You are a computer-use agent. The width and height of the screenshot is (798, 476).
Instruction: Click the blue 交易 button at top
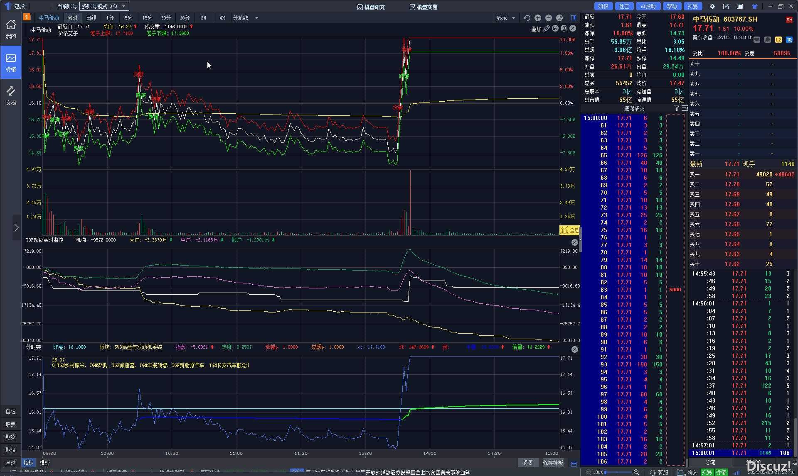point(692,6)
